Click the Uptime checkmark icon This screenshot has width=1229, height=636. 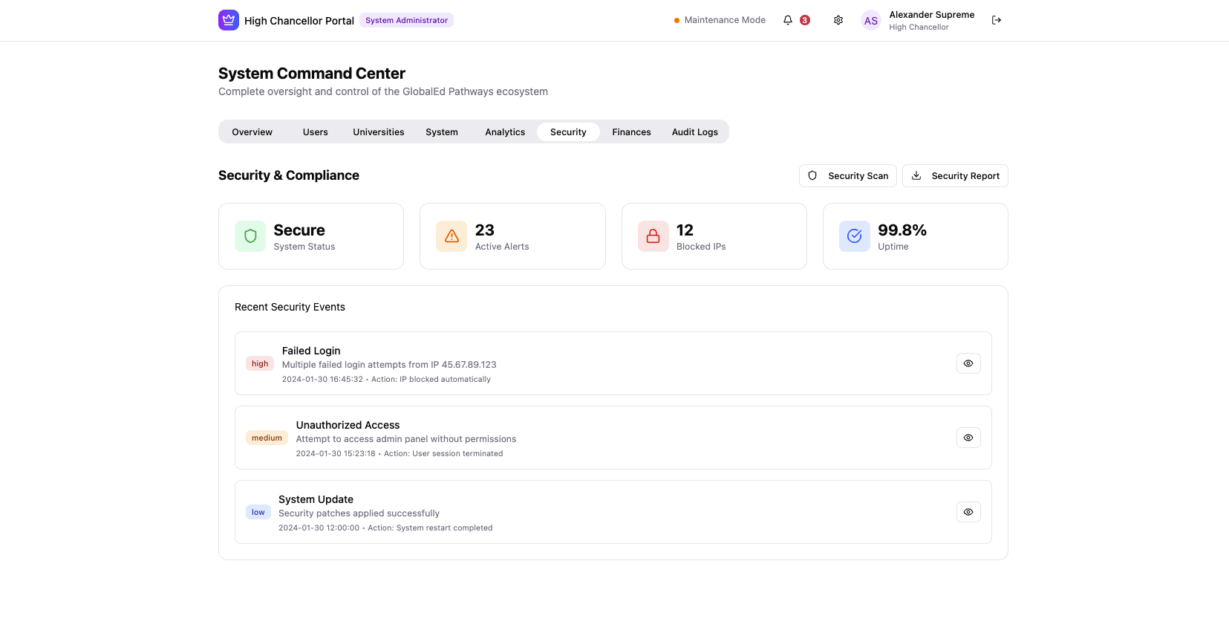854,236
